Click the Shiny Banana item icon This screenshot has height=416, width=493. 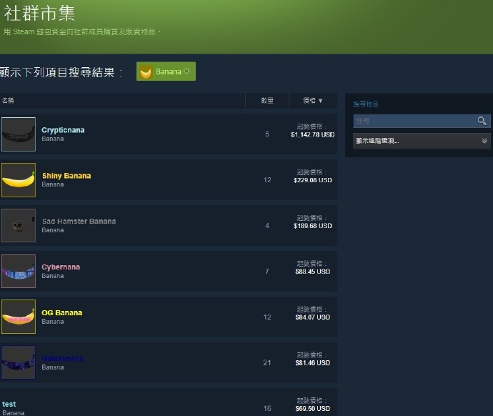point(19,180)
